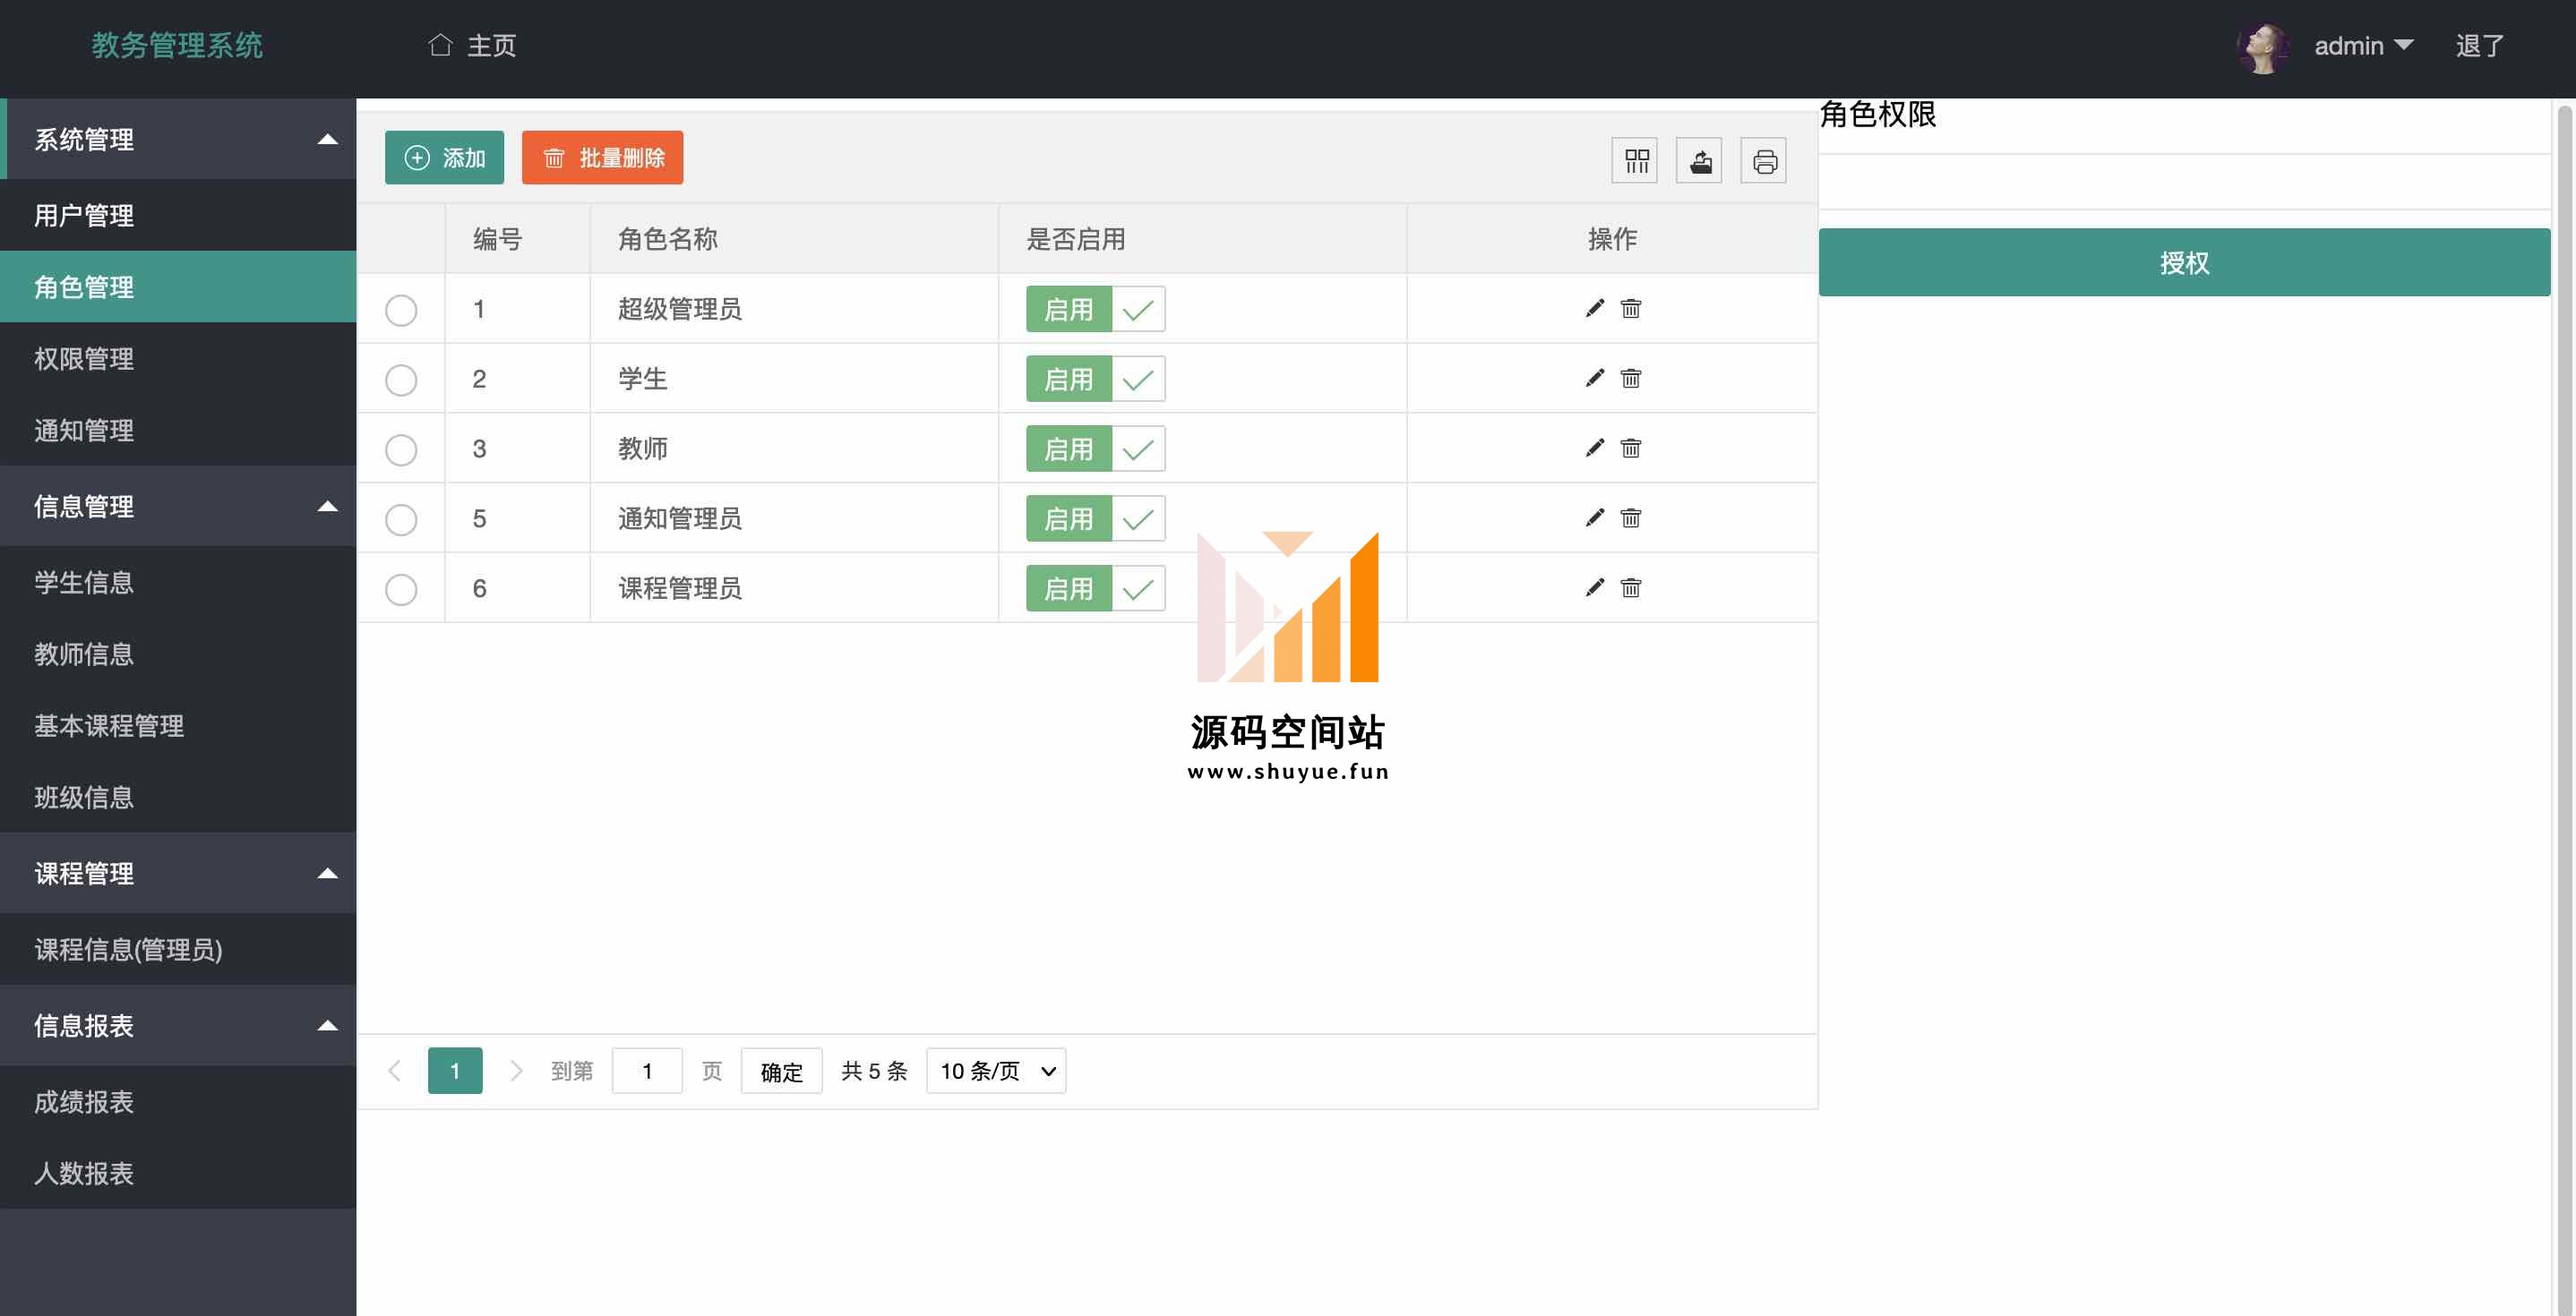
Task: Click the print table icon
Action: [x=1764, y=161]
